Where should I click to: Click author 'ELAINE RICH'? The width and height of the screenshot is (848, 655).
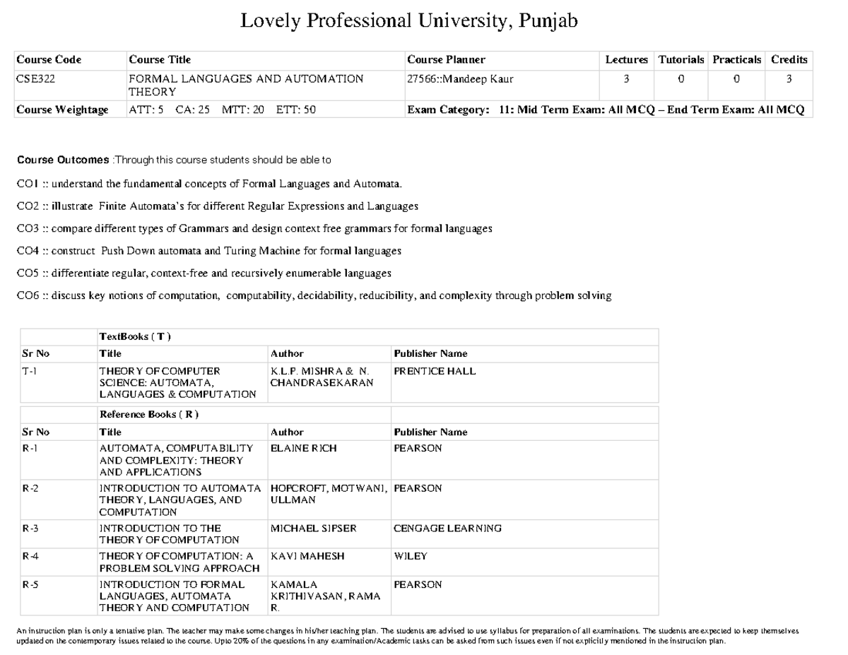point(304,448)
